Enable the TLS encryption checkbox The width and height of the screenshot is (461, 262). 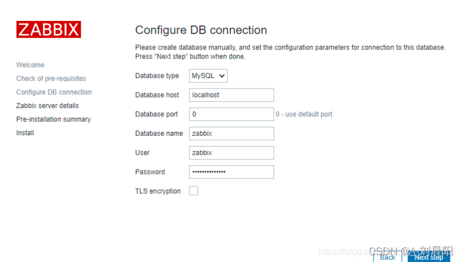tap(194, 191)
